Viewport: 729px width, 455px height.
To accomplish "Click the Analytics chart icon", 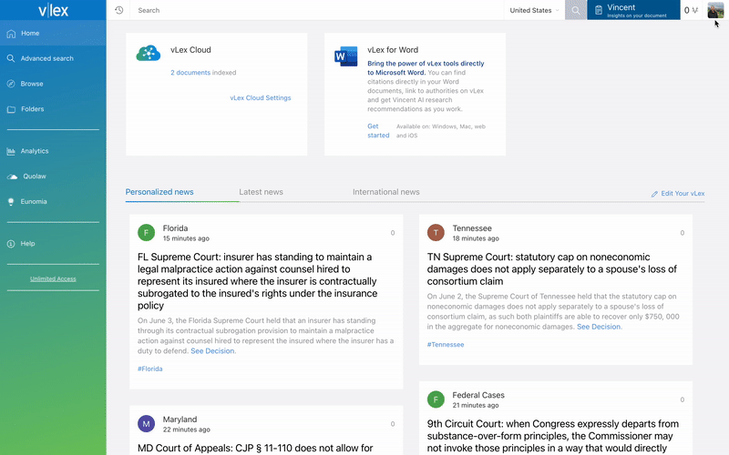I will tap(11, 151).
